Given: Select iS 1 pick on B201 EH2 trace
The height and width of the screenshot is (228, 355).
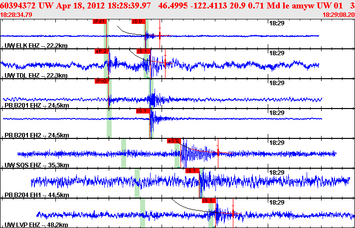Looking at the screenshot, I should pyautogui.click(x=143, y=111).
